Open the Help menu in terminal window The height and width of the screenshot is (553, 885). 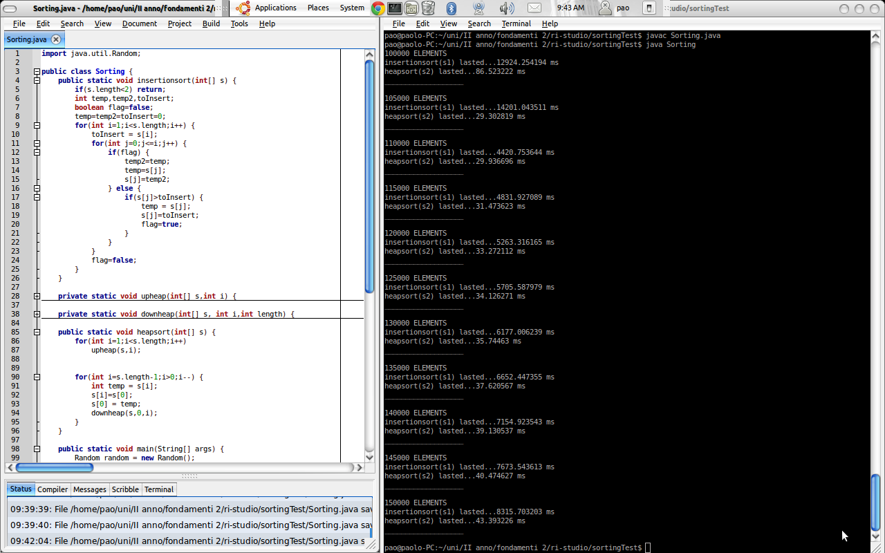coord(550,24)
